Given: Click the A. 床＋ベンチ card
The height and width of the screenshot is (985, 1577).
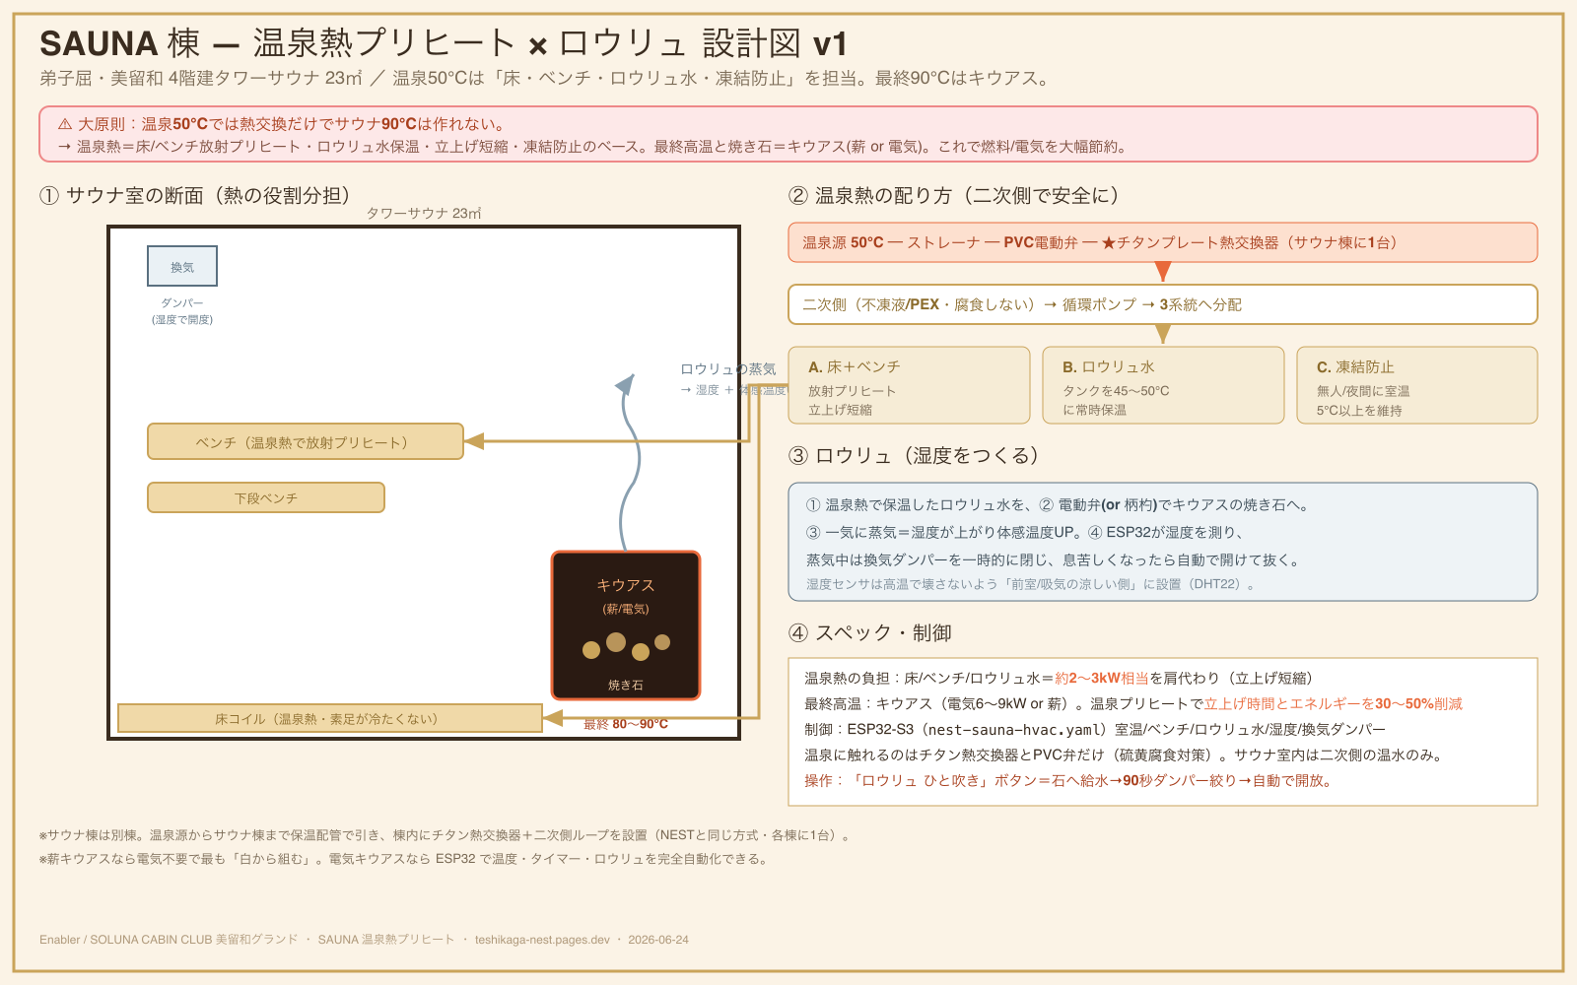Looking at the screenshot, I should point(910,385).
